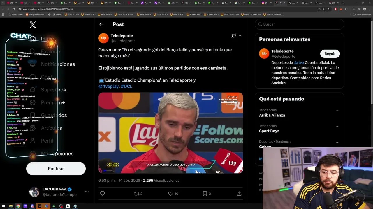The height and width of the screenshot is (209, 373).
Task: Click the @rtve link in the bio
Action: coord(299,62)
